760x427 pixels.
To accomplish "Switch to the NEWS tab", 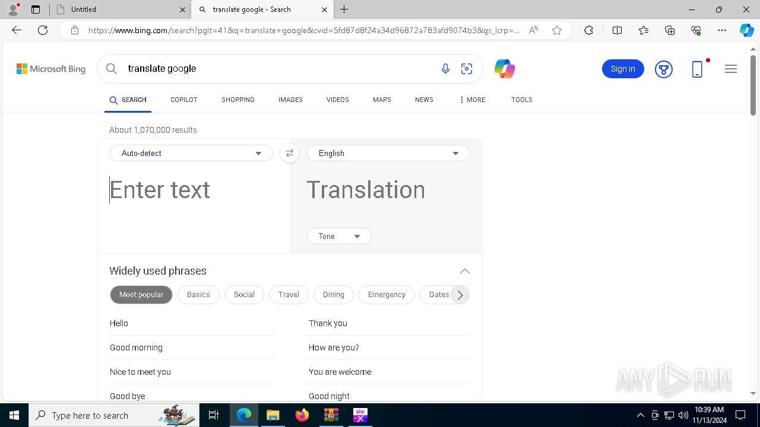I will coord(424,100).
